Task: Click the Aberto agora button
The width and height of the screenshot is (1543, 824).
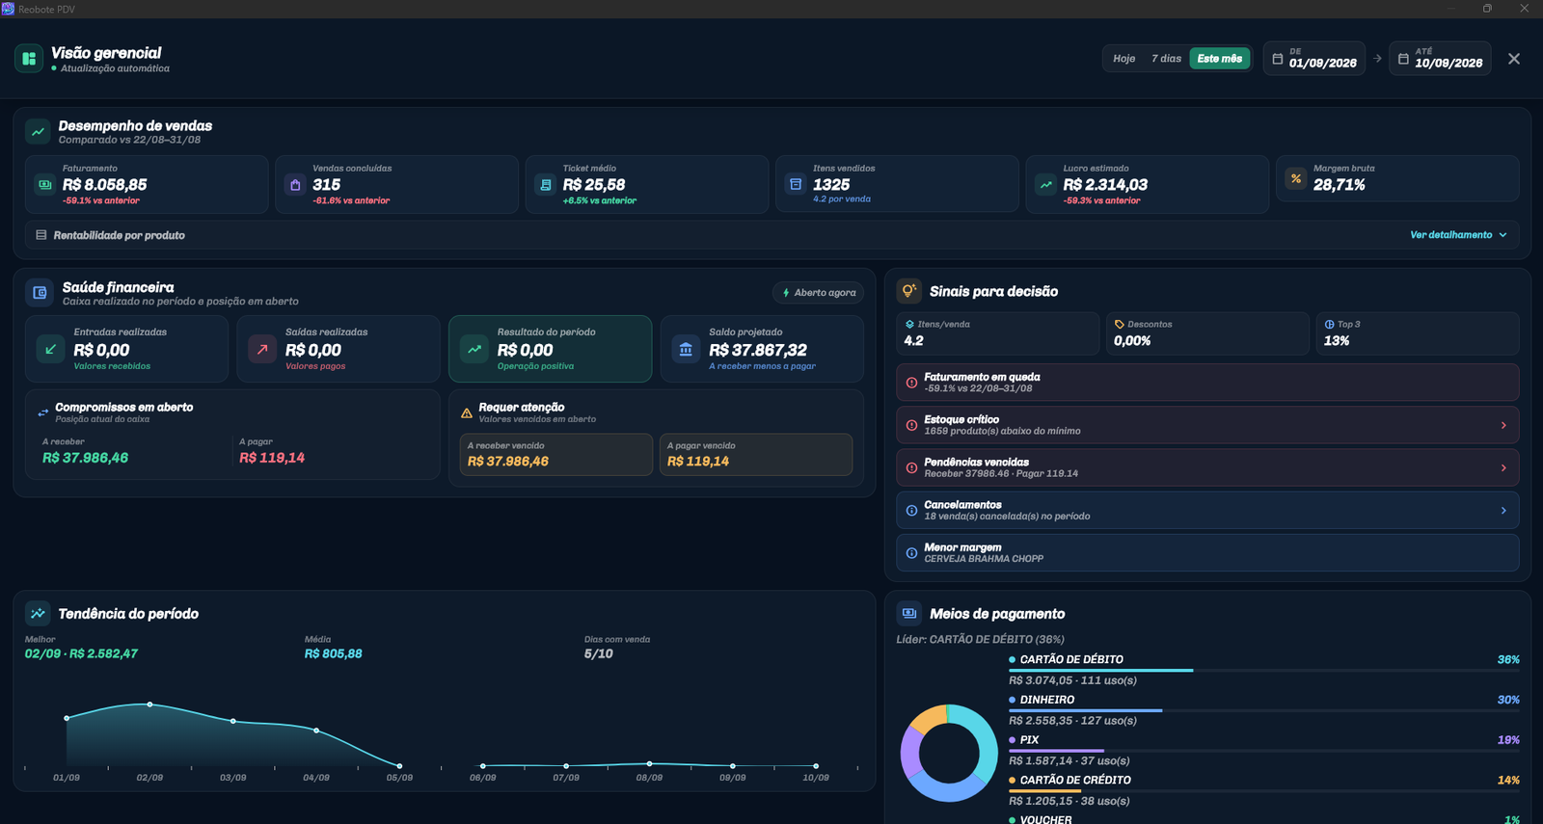Action: (x=819, y=292)
